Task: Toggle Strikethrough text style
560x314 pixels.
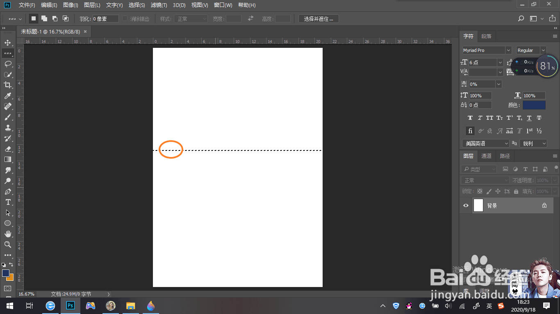Action: tap(539, 118)
